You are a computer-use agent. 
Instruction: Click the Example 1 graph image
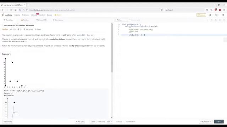coord(15,73)
